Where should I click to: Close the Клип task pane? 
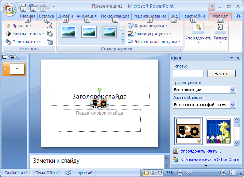[x=238, y=58]
